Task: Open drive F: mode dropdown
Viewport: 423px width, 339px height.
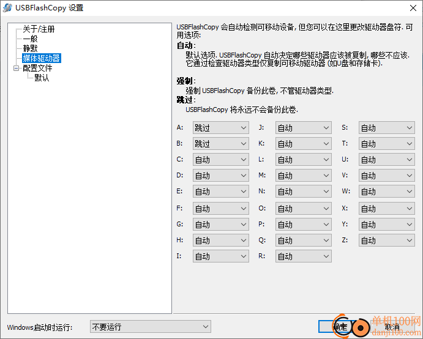Action: [x=220, y=208]
